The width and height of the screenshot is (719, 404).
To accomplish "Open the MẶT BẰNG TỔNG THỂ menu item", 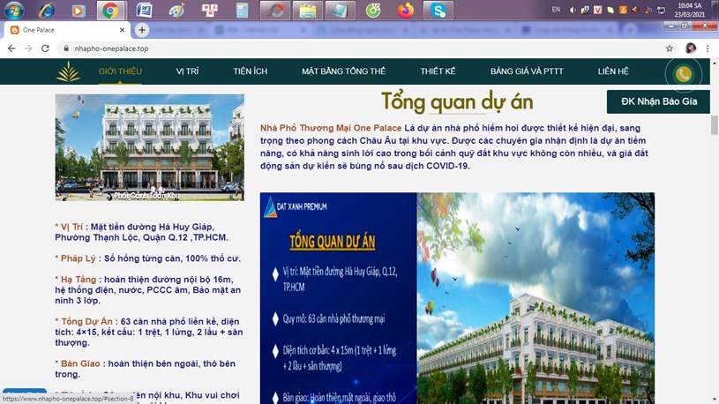I will tap(343, 71).
